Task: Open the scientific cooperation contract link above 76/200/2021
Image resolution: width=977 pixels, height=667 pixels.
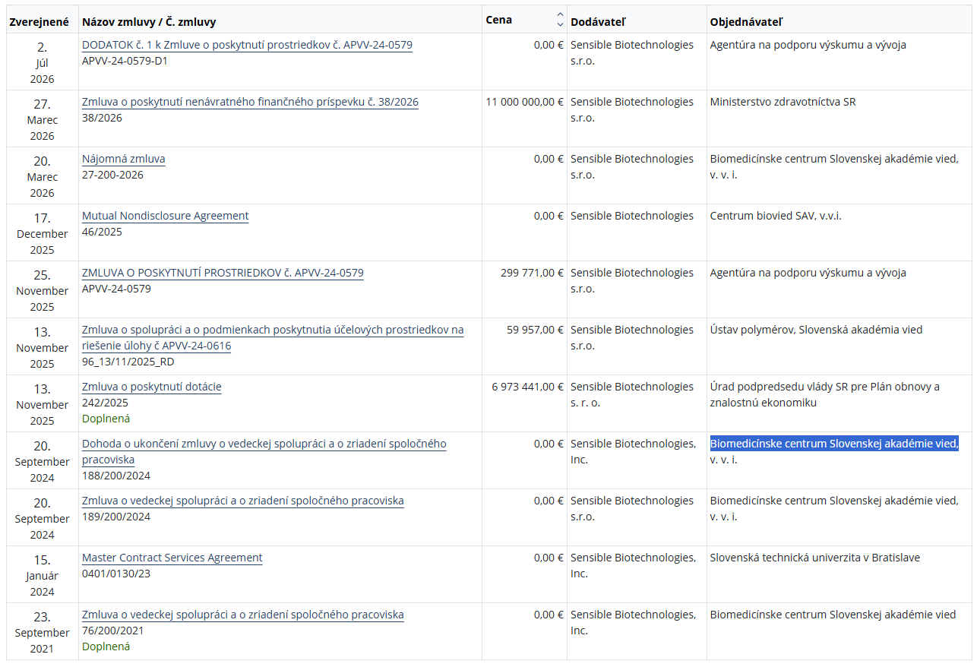Action: click(243, 615)
